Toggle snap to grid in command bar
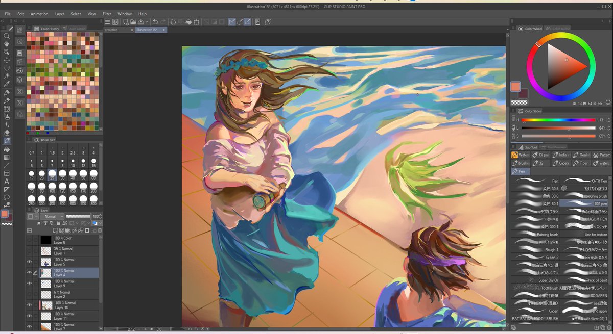Screen dimensions: 613x334 (x=247, y=22)
